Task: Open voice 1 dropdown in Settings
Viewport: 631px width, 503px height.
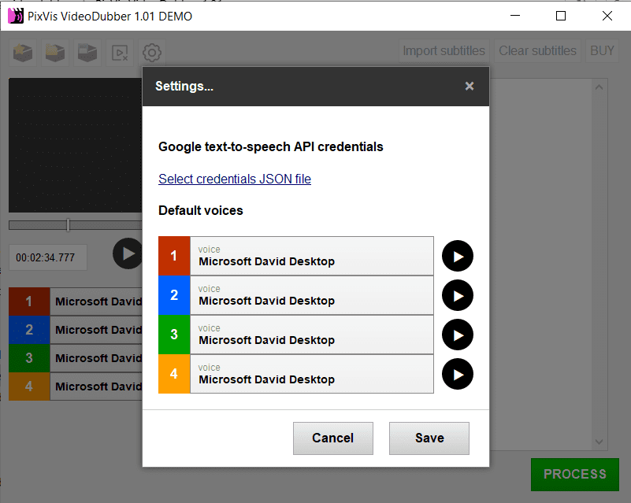Action: click(312, 256)
